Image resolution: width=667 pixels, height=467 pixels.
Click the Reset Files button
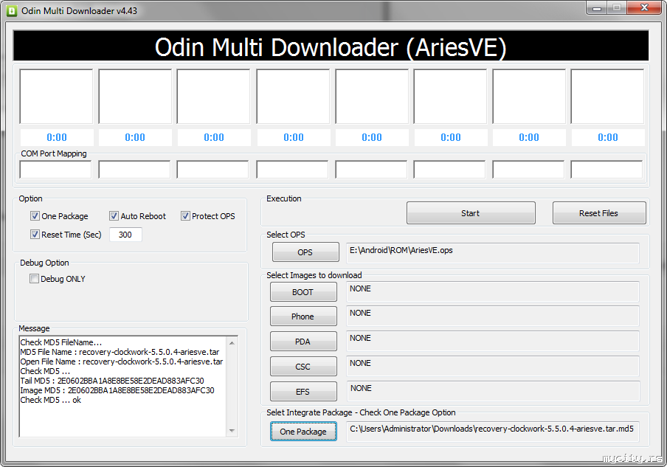(598, 213)
